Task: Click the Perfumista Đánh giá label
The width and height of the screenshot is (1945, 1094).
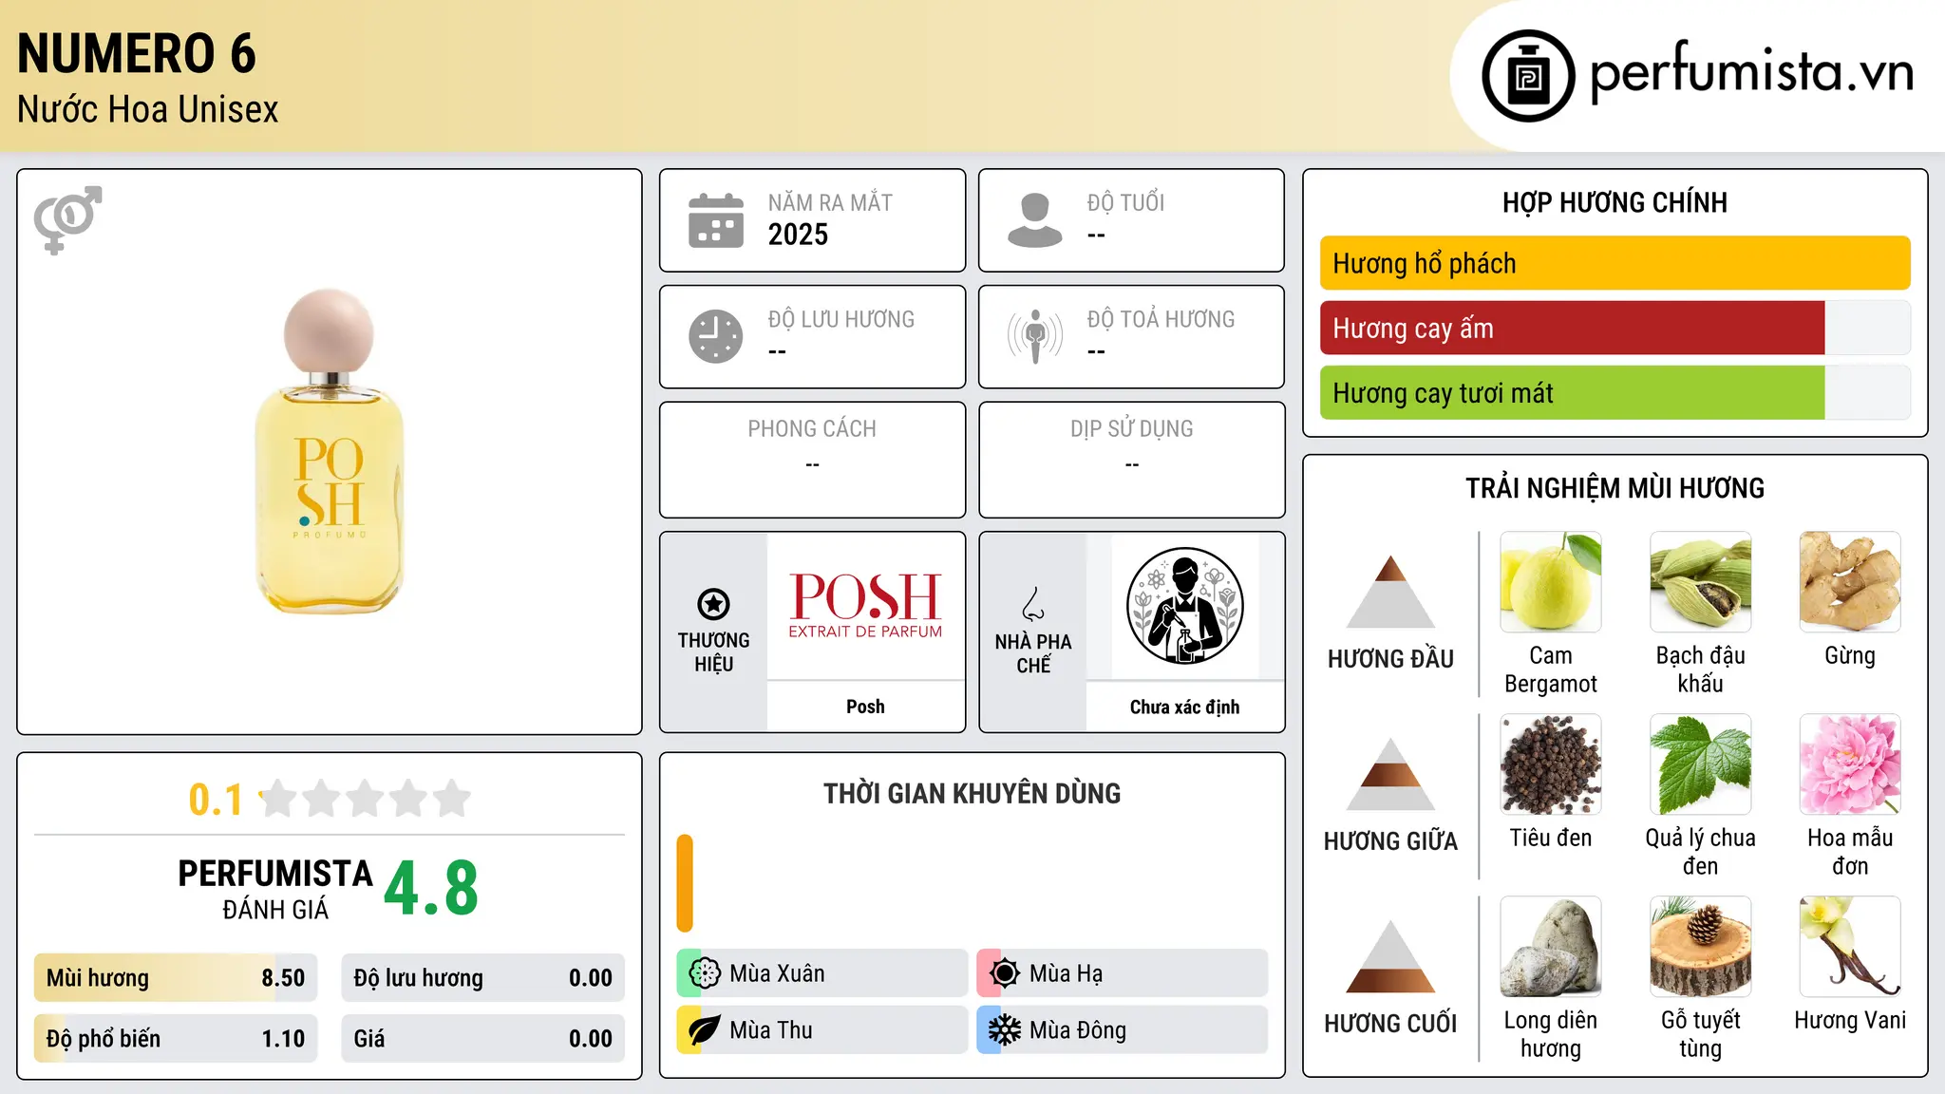Action: [275, 889]
